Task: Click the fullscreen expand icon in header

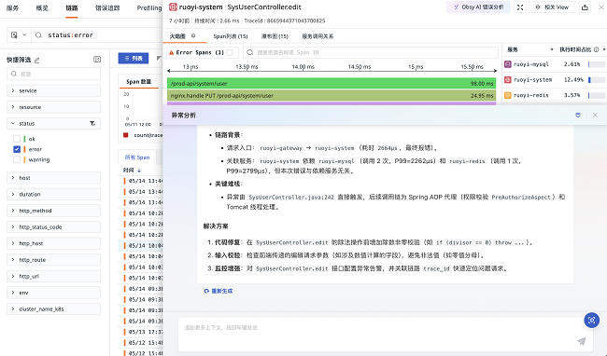Action: coord(520,7)
